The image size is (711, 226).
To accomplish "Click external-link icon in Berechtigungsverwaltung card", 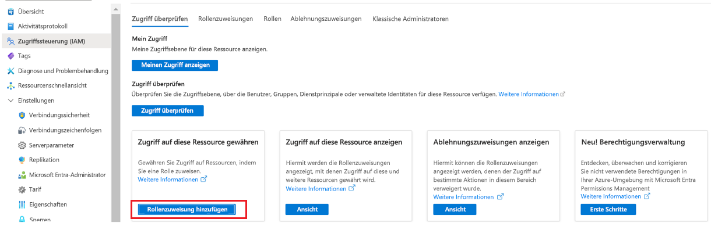I will point(647,196).
